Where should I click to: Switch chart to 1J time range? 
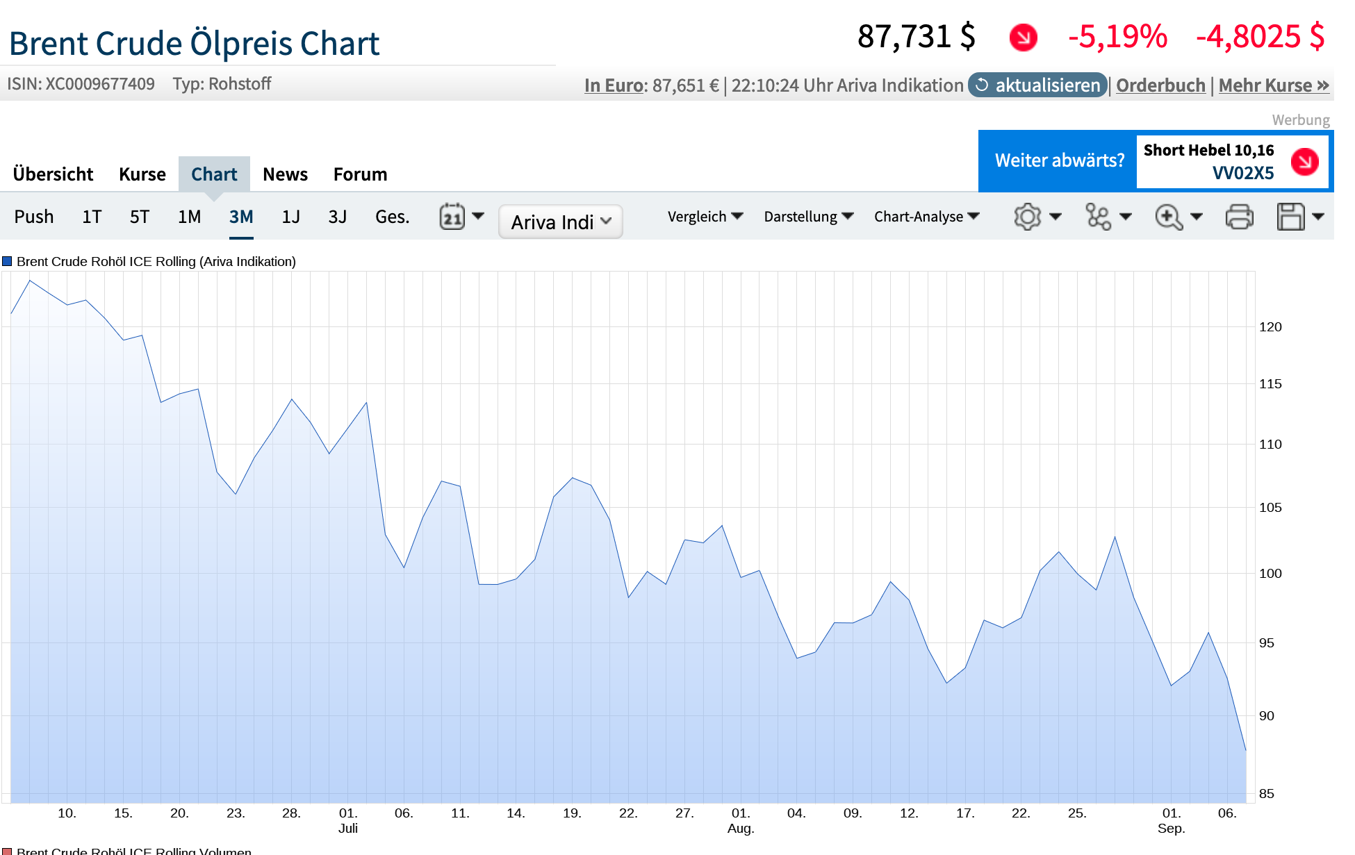coord(290,217)
